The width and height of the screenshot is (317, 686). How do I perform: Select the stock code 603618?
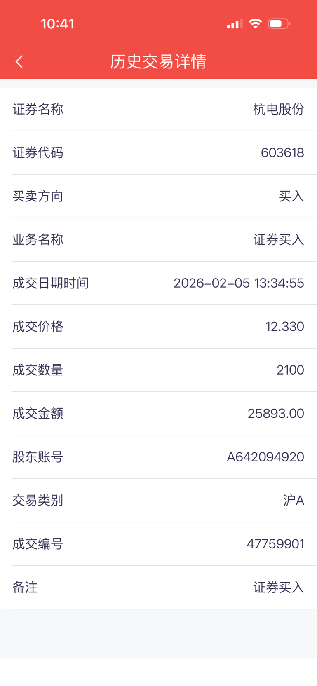(x=282, y=153)
